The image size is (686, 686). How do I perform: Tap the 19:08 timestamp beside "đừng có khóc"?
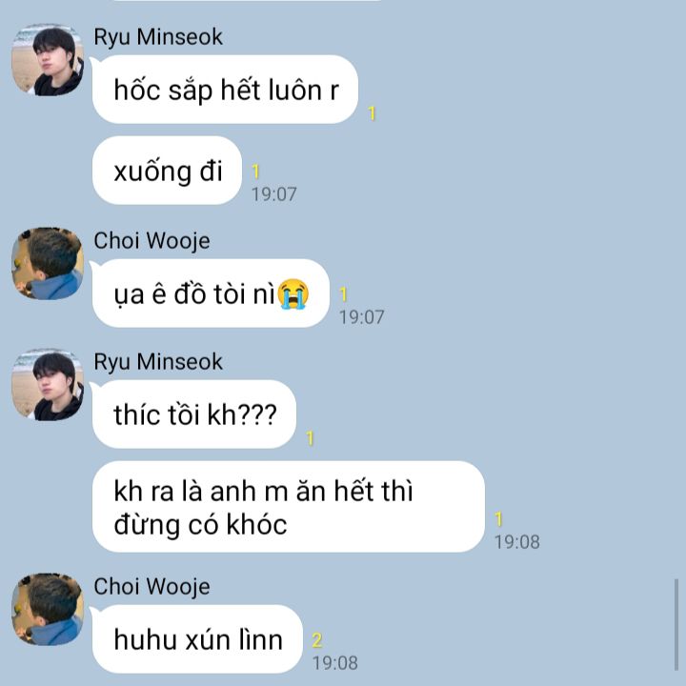coord(517,542)
